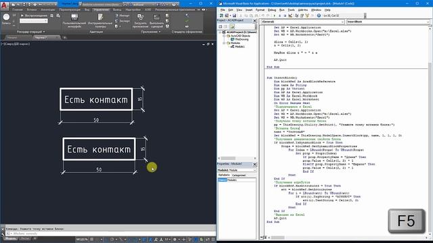Open File menu in VBA editor
This screenshot has width=433, height=243.
pos(223,10)
